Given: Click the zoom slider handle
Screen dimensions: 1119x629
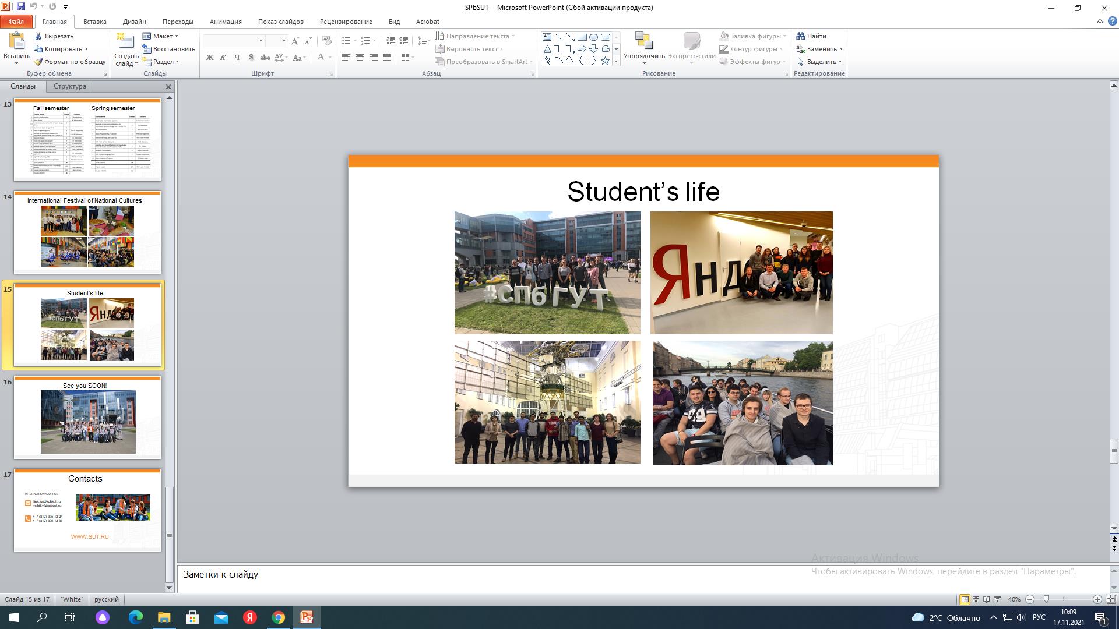Looking at the screenshot, I should tap(1046, 599).
